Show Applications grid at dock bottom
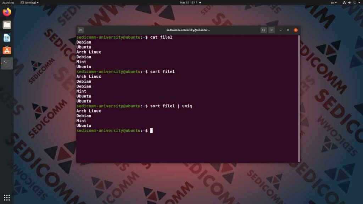Image resolution: width=363 pixels, height=204 pixels. coord(7,198)
